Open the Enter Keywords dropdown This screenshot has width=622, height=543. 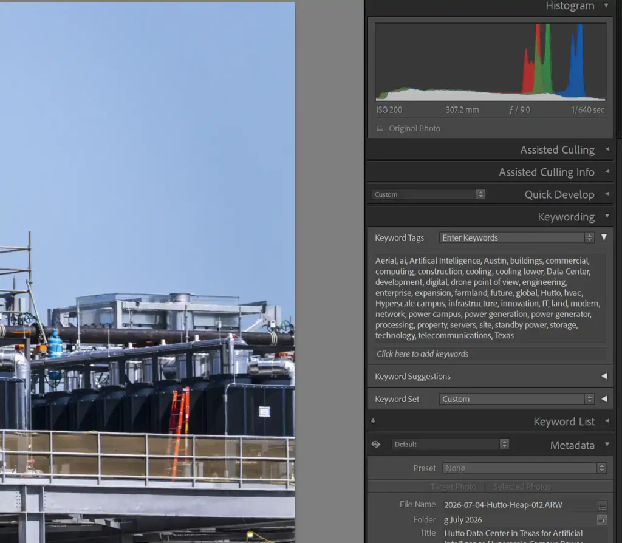point(516,237)
